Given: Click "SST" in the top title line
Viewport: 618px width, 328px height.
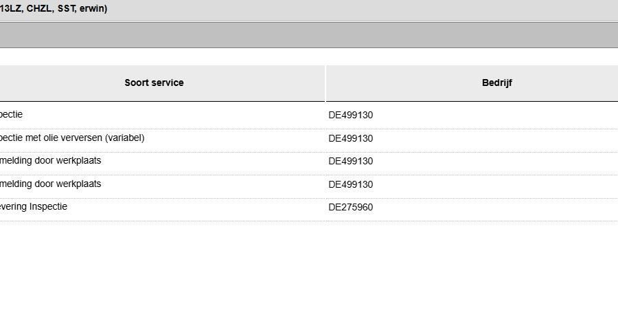Looking at the screenshot, I should point(66,10).
